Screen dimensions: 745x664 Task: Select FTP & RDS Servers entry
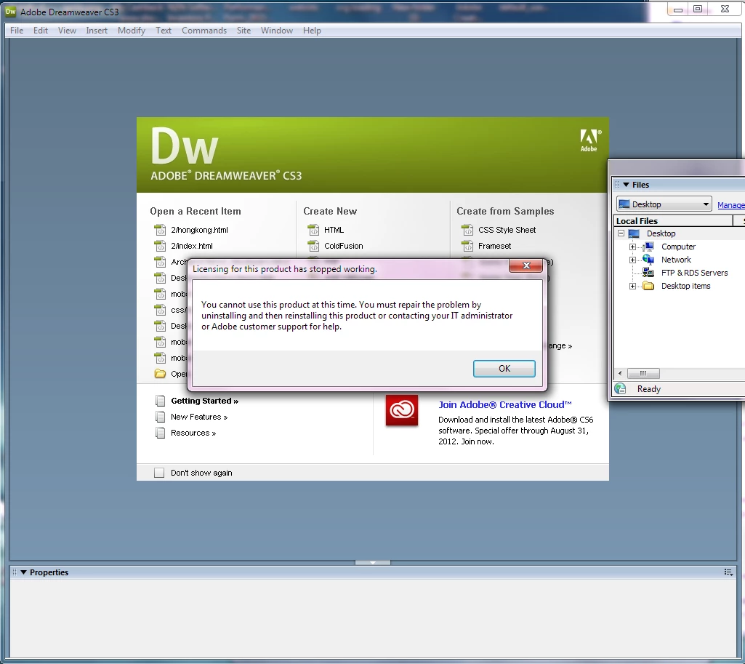click(x=694, y=273)
